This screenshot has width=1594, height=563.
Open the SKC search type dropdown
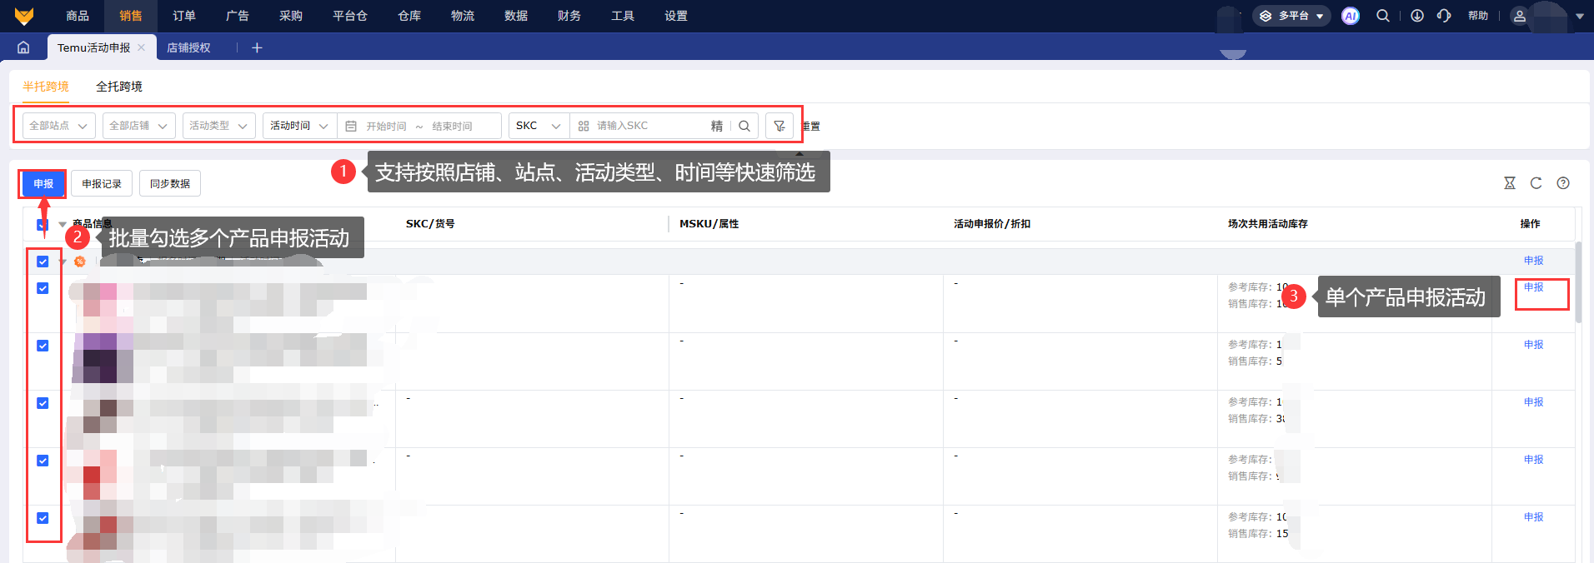click(x=539, y=126)
